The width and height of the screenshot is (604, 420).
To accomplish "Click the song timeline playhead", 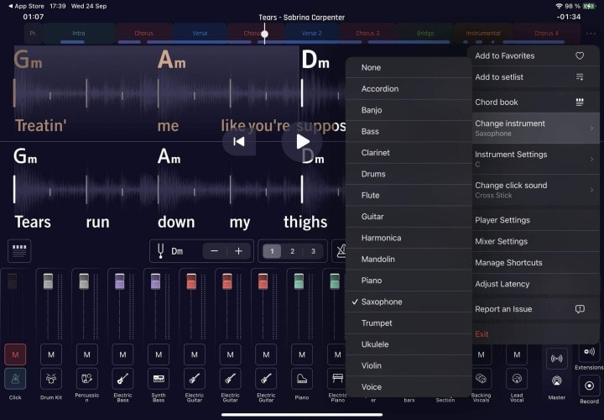I will tap(264, 34).
